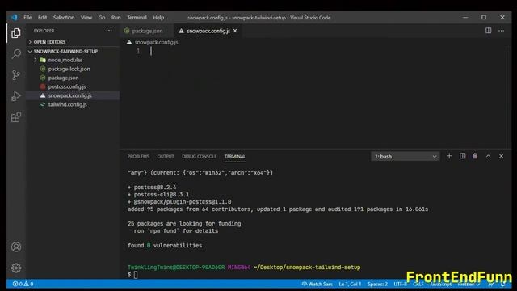Open the Search view in activity bar
517x291 pixels.
point(16,54)
